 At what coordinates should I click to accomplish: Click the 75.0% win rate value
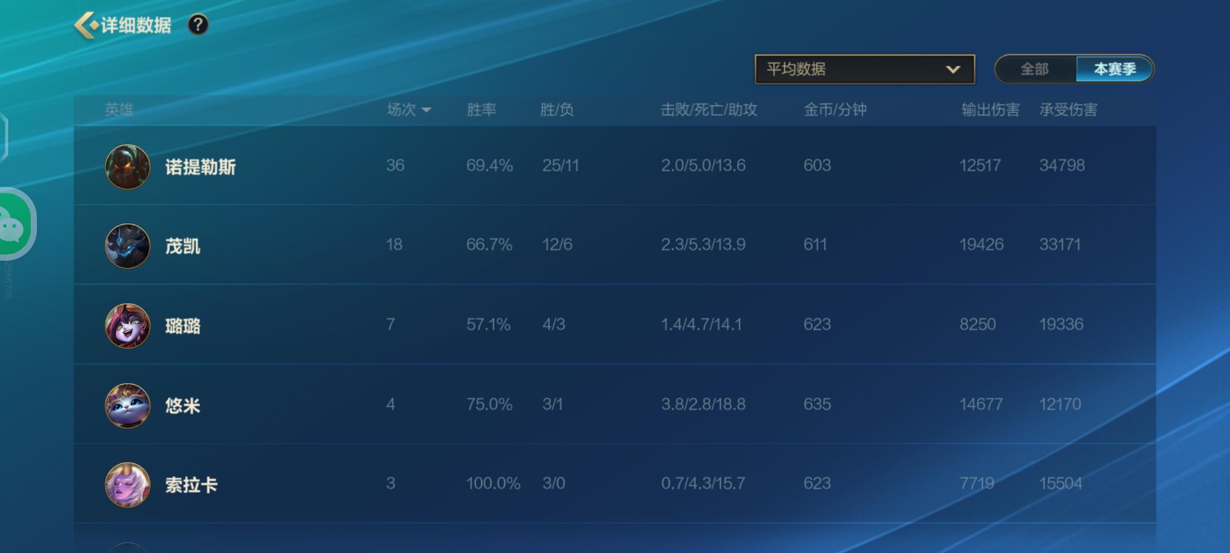(489, 404)
